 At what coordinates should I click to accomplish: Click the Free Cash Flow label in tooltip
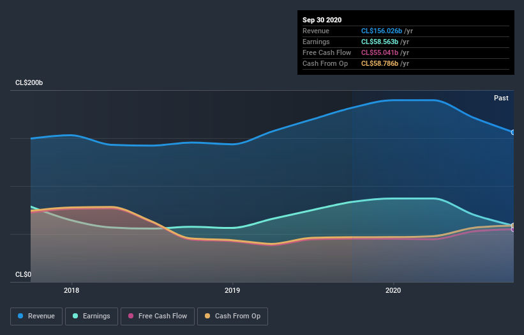(327, 53)
